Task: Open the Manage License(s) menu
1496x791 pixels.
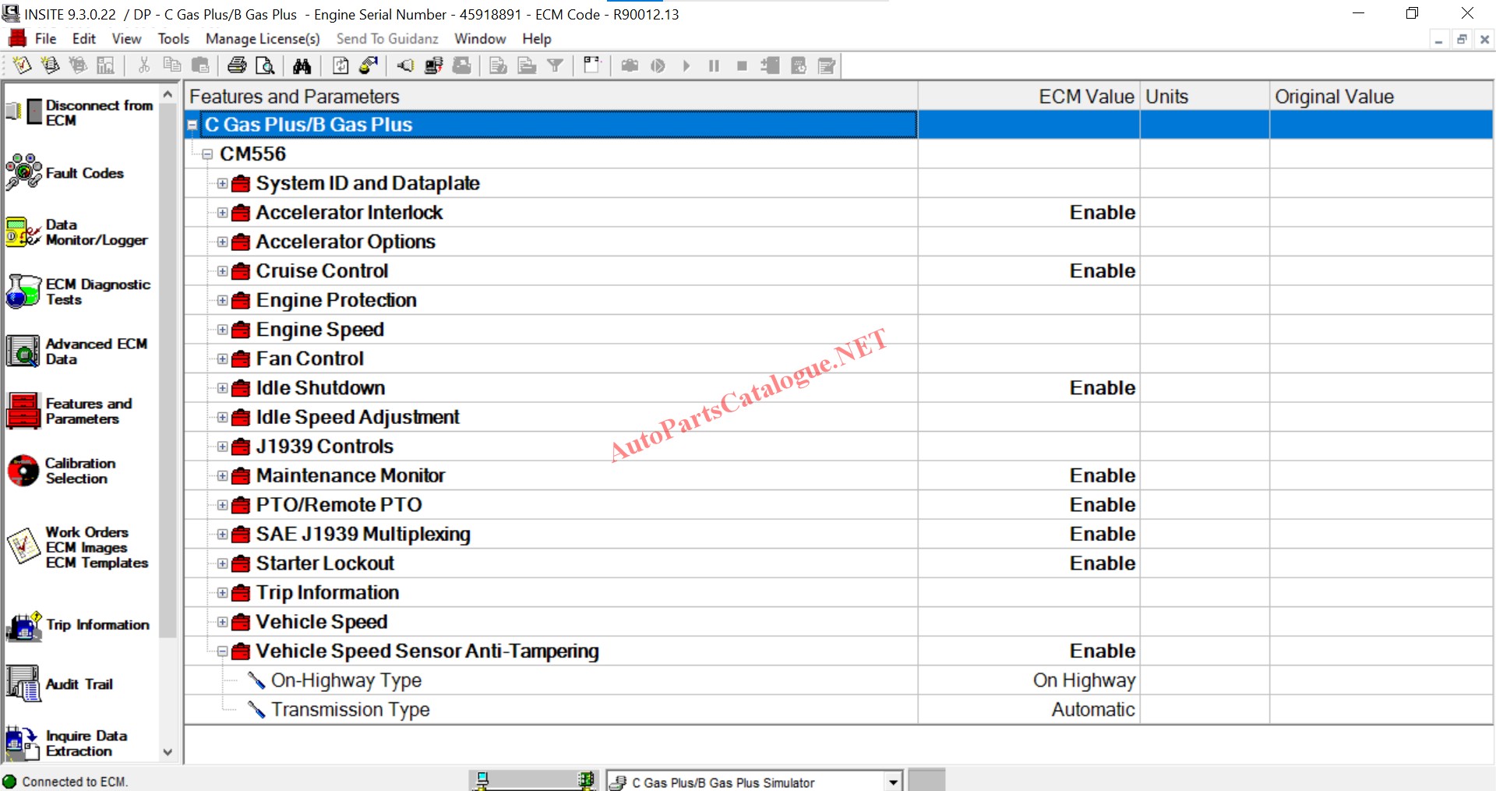Action: (x=263, y=39)
